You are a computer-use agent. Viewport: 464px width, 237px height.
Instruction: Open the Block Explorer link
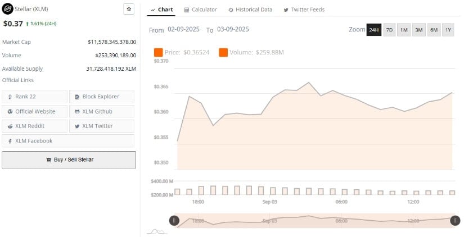101,97
